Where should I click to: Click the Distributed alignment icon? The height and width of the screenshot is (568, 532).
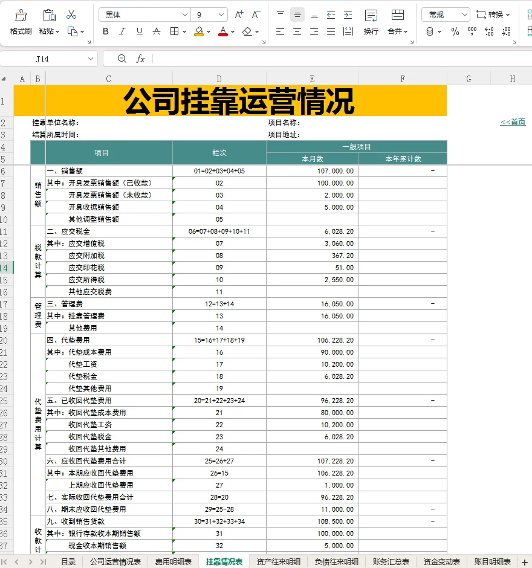(x=348, y=32)
